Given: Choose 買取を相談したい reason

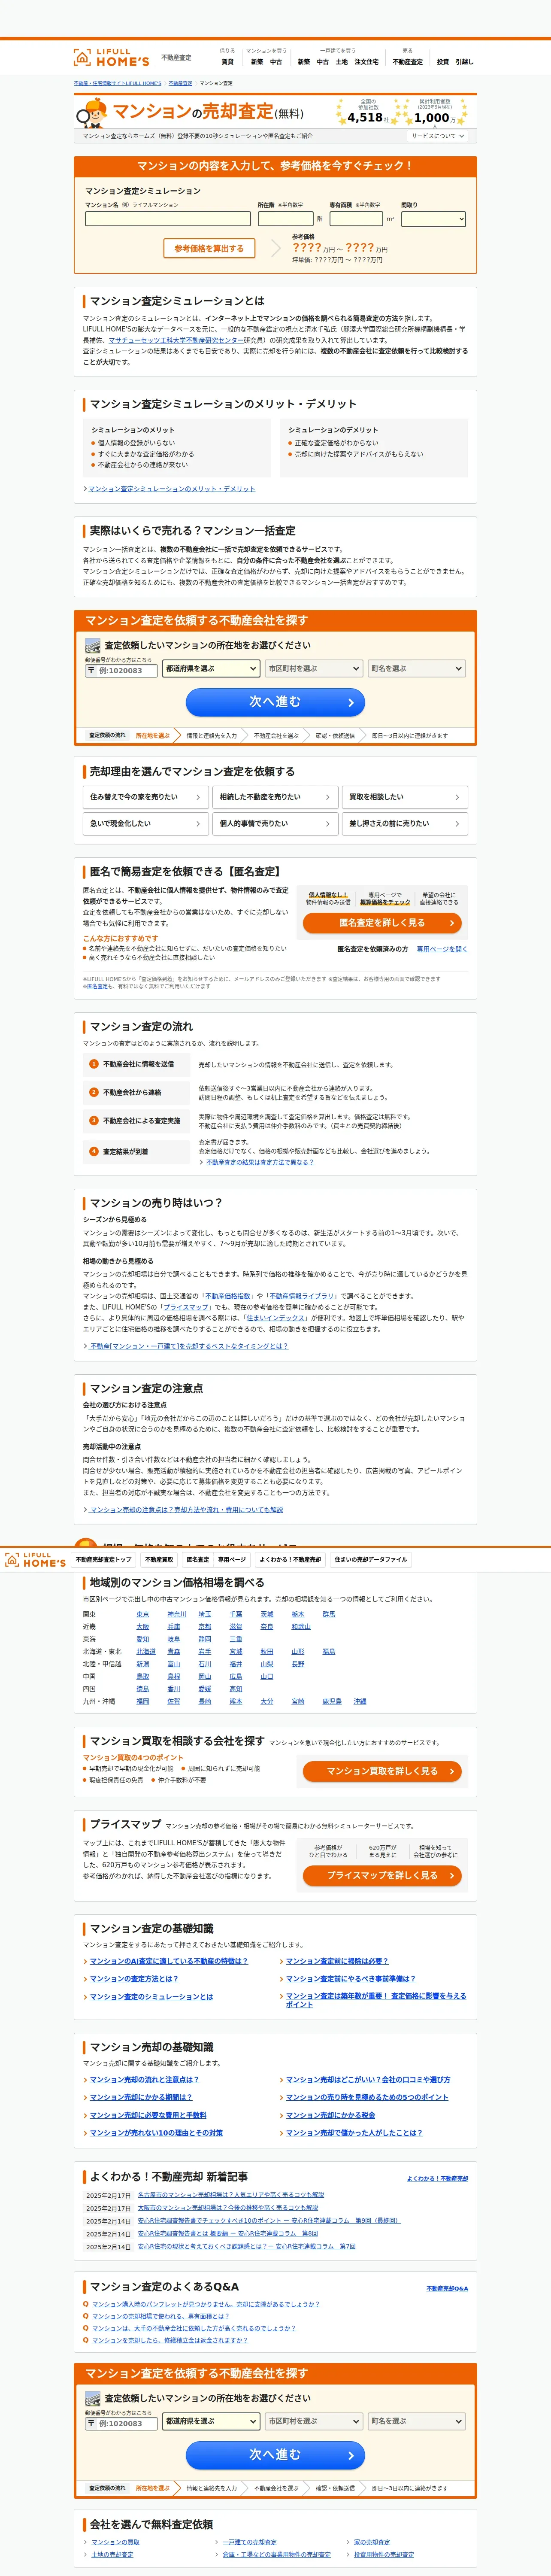Looking at the screenshot, I should [x=405, y=797].
